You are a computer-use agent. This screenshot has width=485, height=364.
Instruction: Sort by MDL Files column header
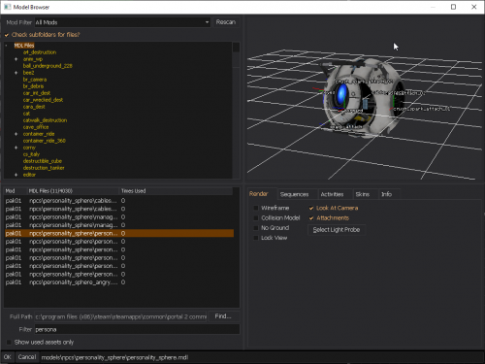pos(73,191)
